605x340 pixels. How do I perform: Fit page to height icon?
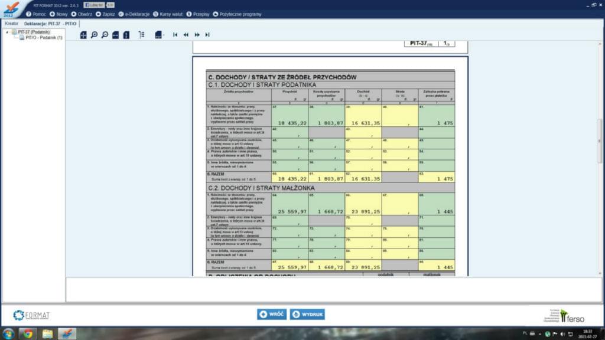click(x=126, y=35)
